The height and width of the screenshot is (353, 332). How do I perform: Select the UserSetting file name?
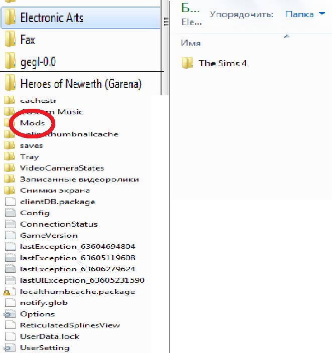(x=45, y=348)
